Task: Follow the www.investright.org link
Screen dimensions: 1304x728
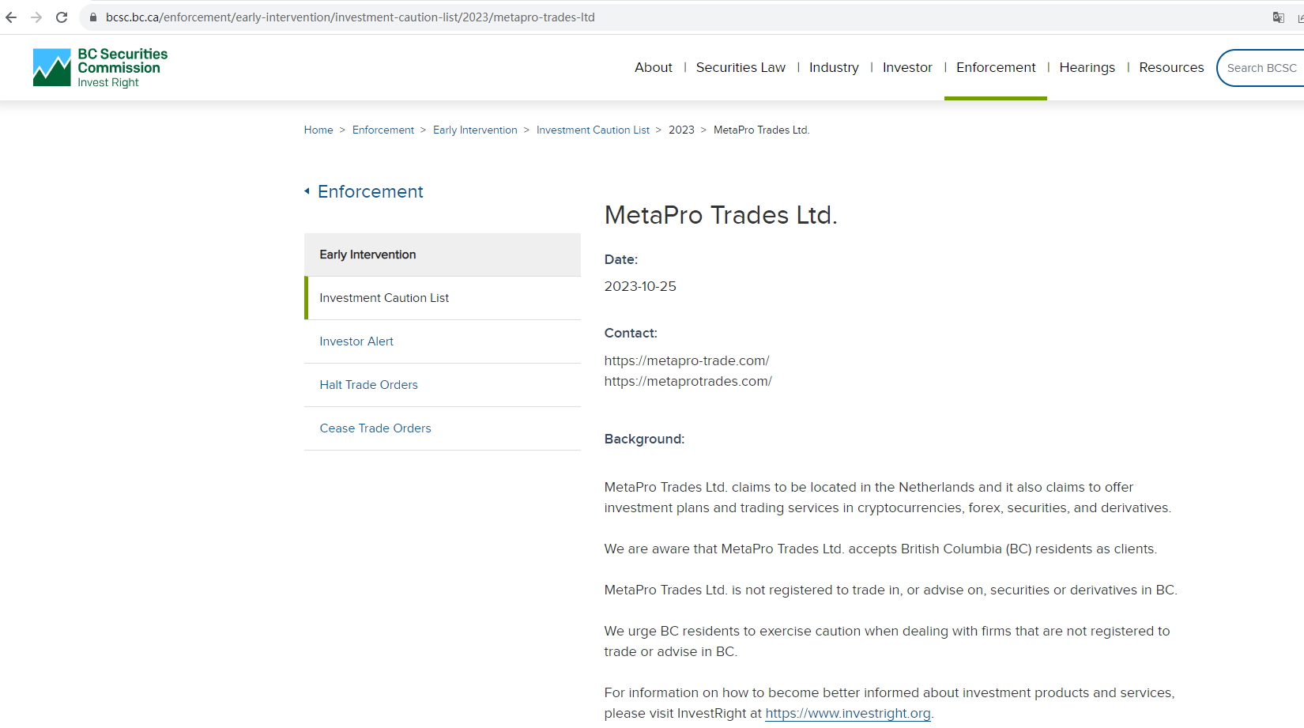Action: tap(848, 714)
